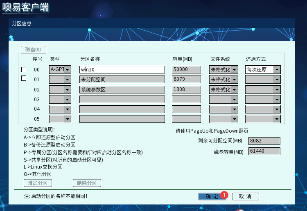Tick the checkbox for partition 01

coord(24,78)
